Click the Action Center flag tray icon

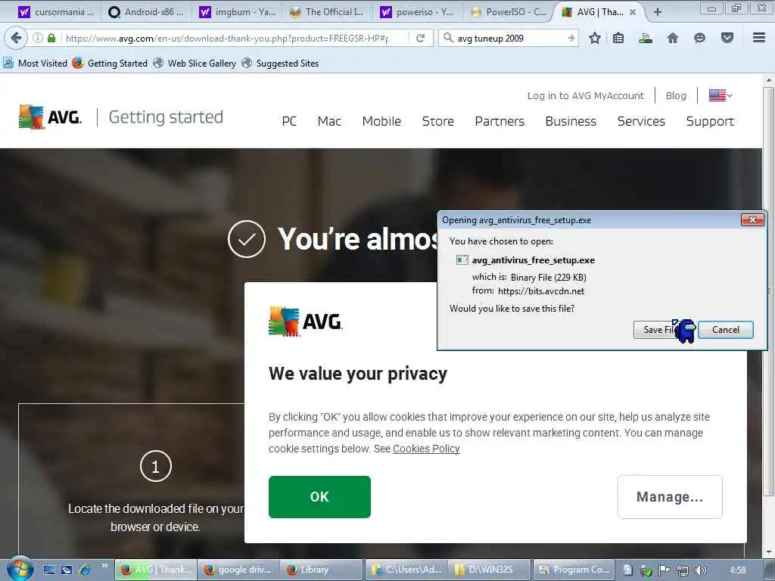665,570
